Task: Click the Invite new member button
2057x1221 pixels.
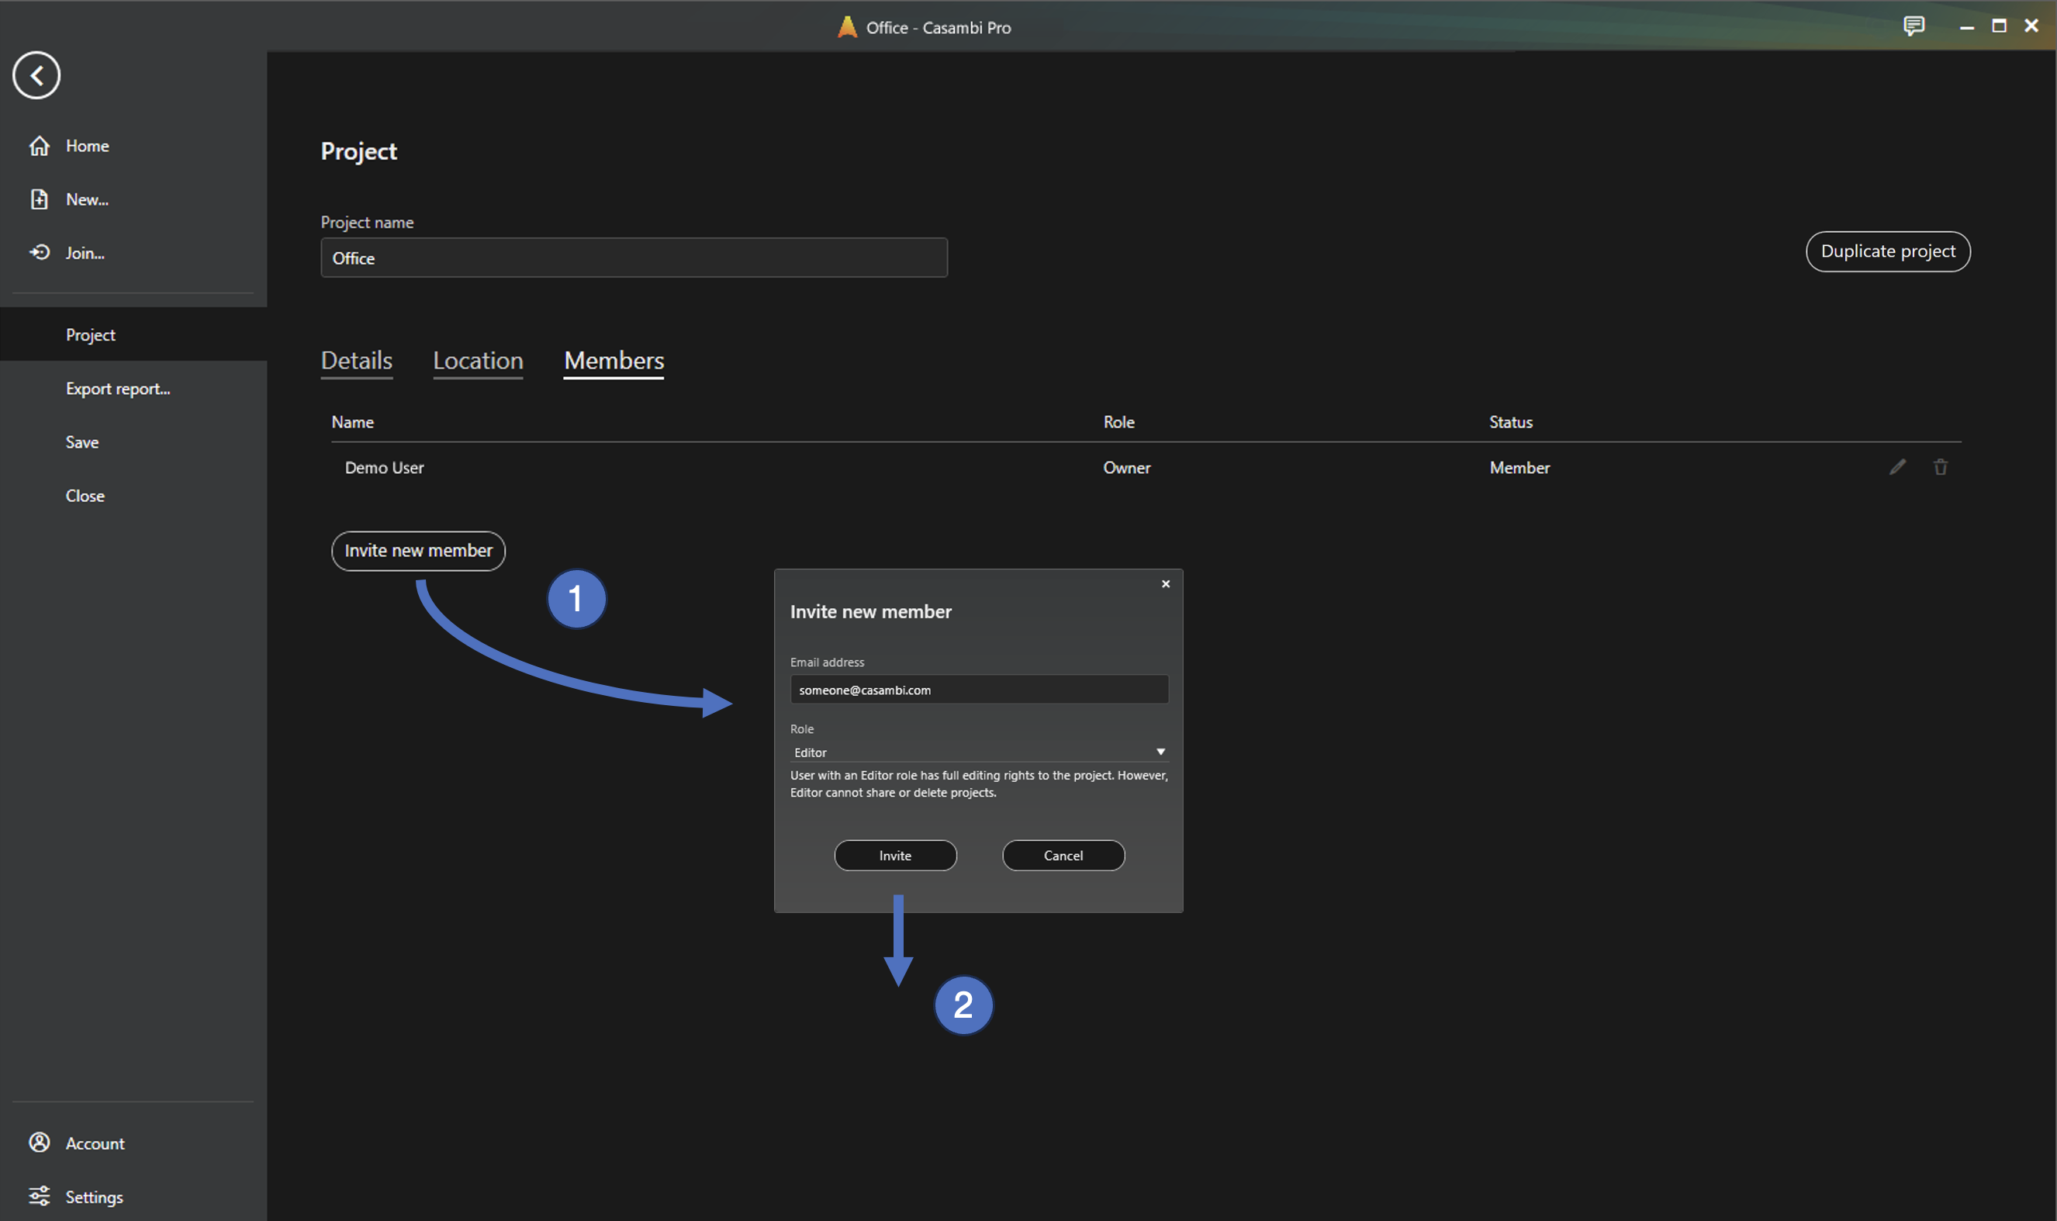Action: (x=418, y=551)
